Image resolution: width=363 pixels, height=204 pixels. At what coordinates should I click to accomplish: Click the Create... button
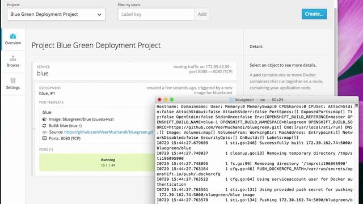314,14
